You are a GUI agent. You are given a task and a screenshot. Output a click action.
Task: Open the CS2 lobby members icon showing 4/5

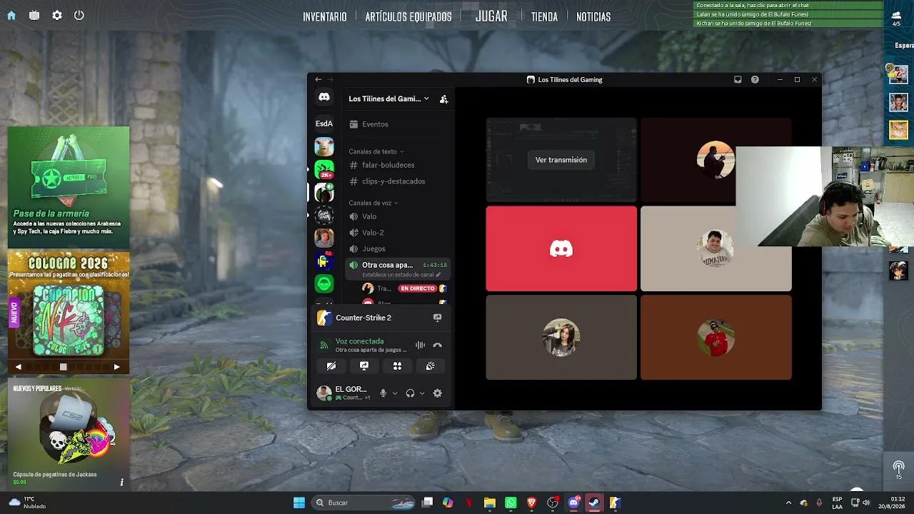896,18
